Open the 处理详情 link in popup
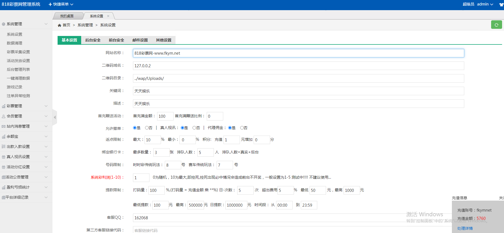Image resolution: width=504 pixels, height=233 pixels. click(x=465, y=228)
